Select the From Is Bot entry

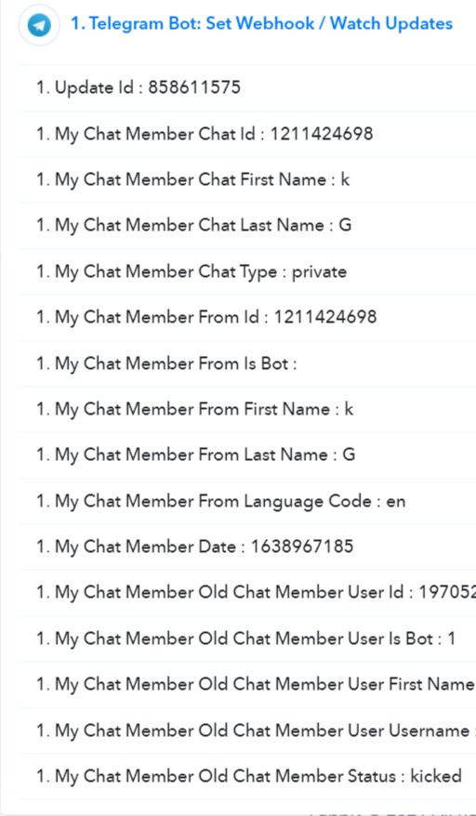point(247,363)
